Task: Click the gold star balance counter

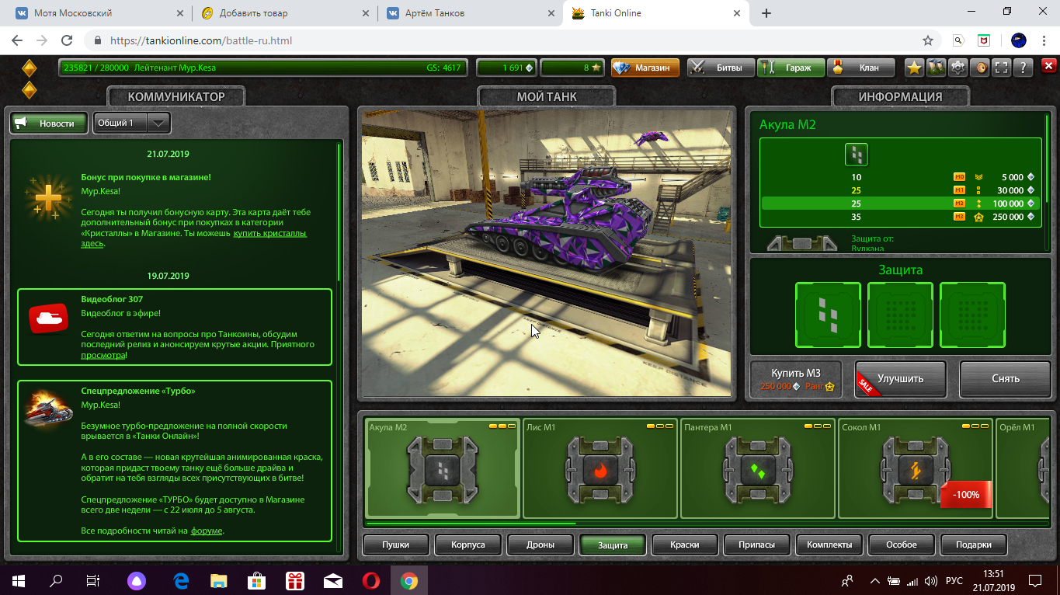Action: (572, 68)
